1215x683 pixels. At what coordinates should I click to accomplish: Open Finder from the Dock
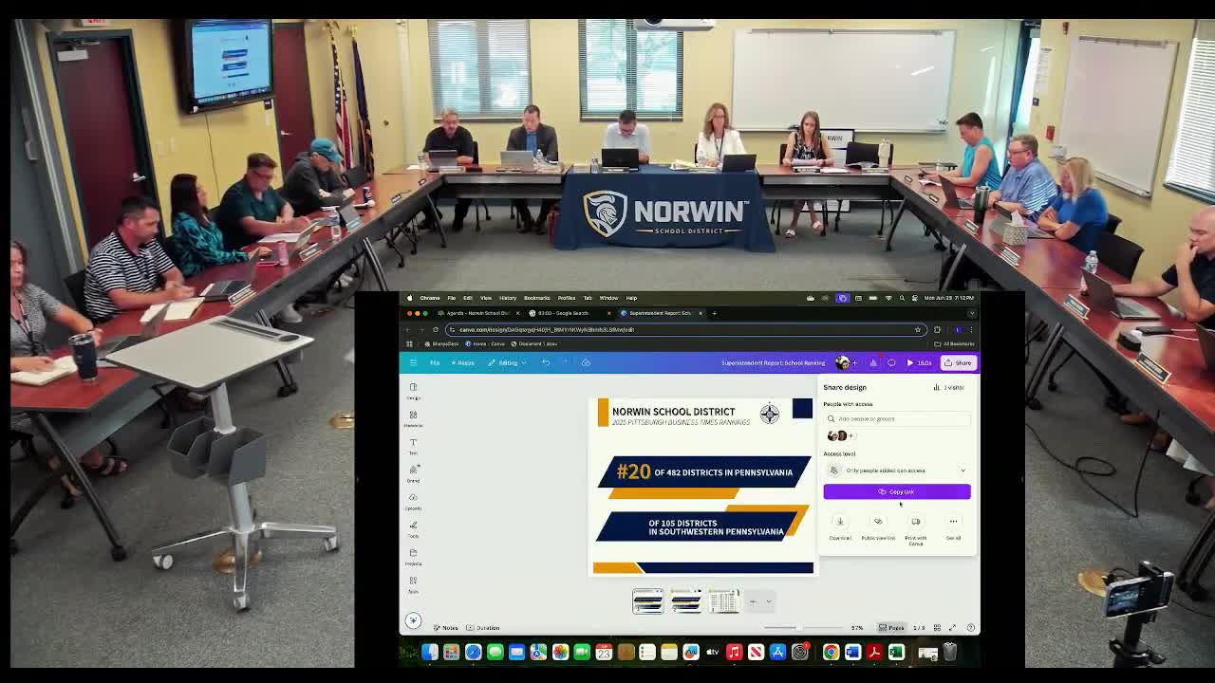(x=430, y=652)
